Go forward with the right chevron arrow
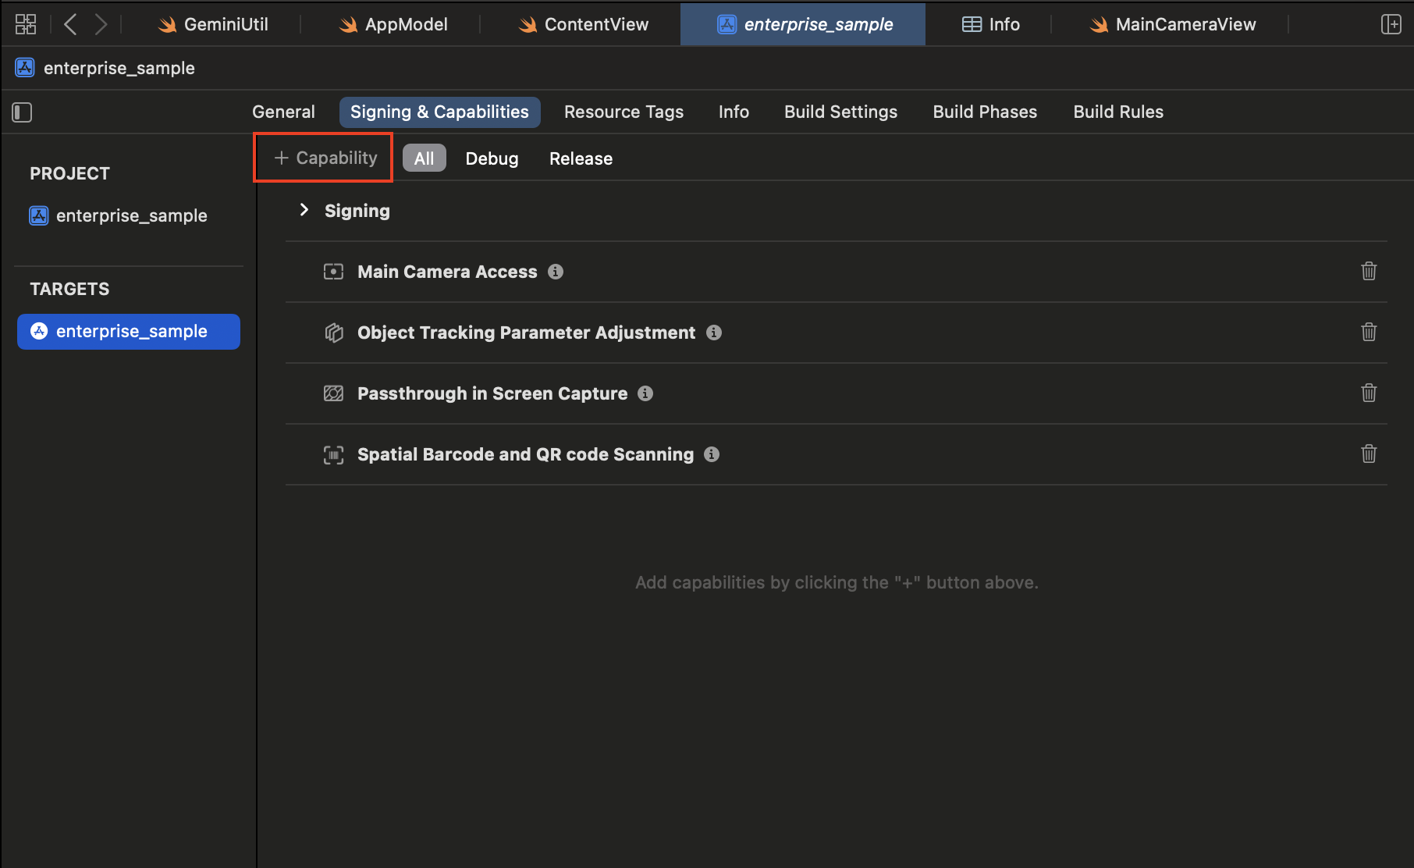The height and width of the screenshot is (868, 1414). coord(101,24)
